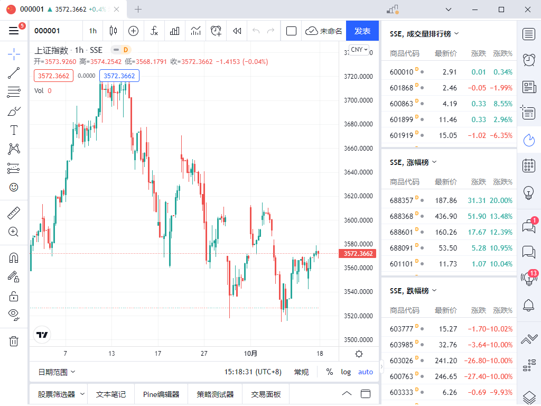Select the trend line drawing tool

tap(14, 73)
